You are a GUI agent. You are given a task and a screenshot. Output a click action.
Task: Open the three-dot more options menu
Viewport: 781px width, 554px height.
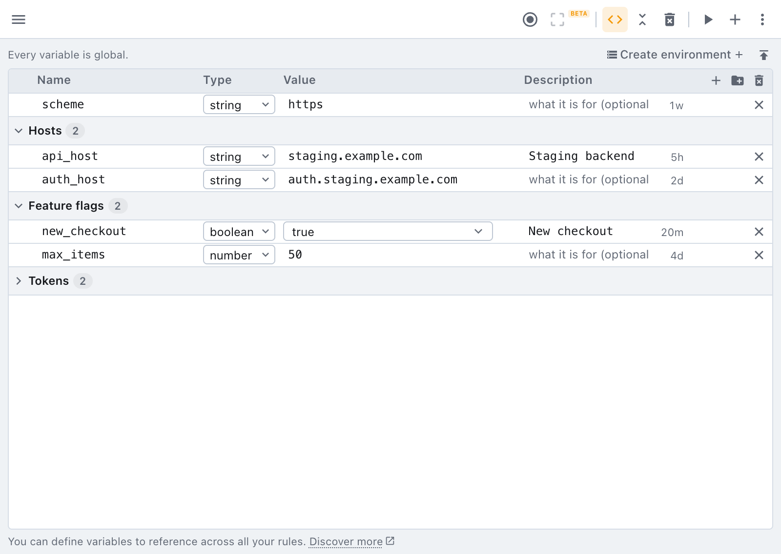tap(762, 20)
